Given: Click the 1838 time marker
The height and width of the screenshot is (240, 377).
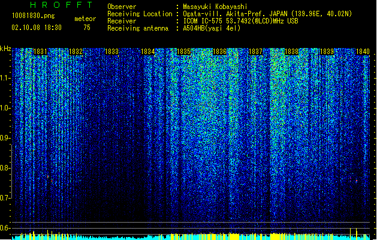Looking at the screenshot, I should click(x=291, y=52).
